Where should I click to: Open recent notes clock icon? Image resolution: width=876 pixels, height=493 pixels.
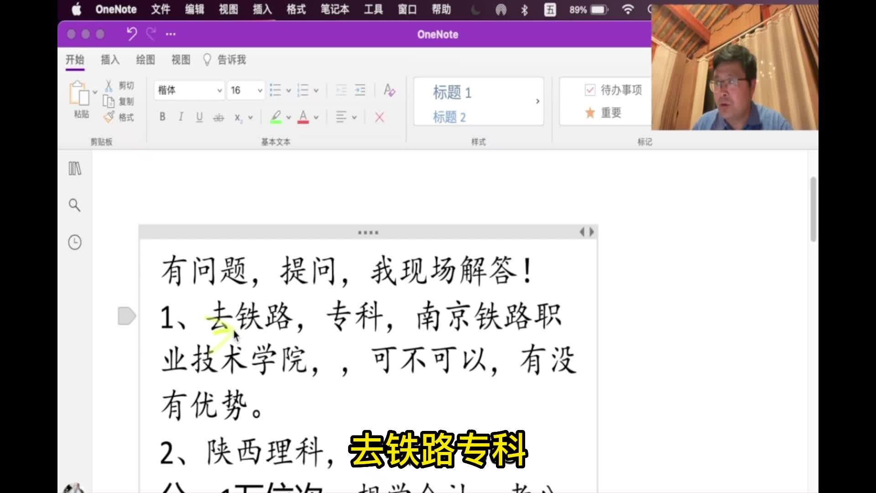pos(75,242)
